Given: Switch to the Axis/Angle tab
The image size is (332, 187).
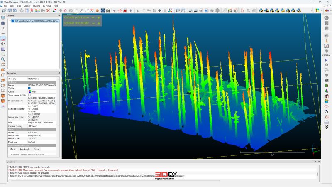Looking at the screenshot, I should pyautogui.click(x=25, y=149).
